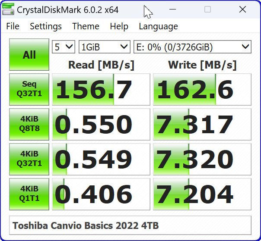Click the 4KiB Q1T1 read value 0.406
The height and width of the screenshot is (241, 261).
(101, 194)
